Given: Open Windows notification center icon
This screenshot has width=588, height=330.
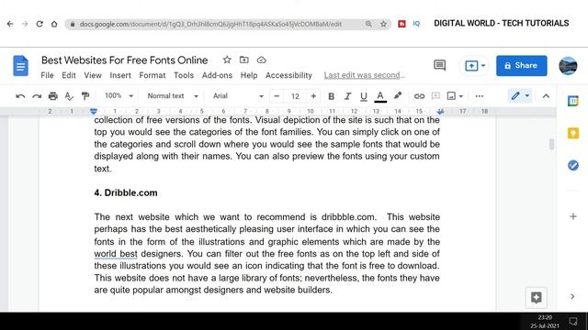Looking at the screenshot, I should click(573, 321).
